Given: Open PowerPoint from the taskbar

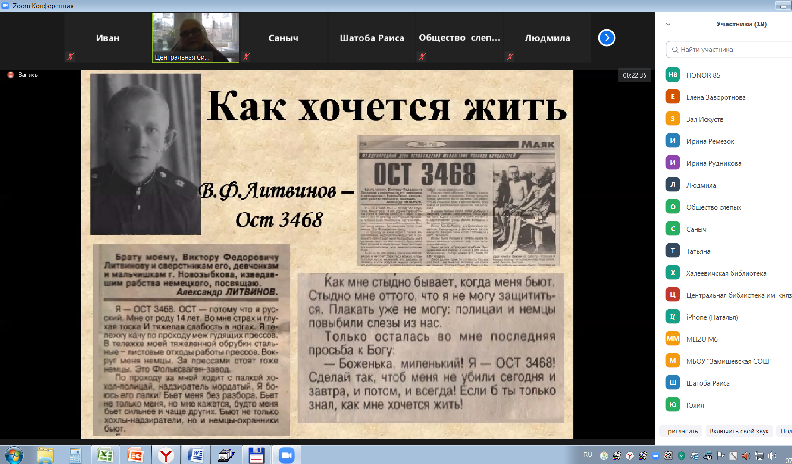Looking at the screenshot, I should click(x=135, y=455).
